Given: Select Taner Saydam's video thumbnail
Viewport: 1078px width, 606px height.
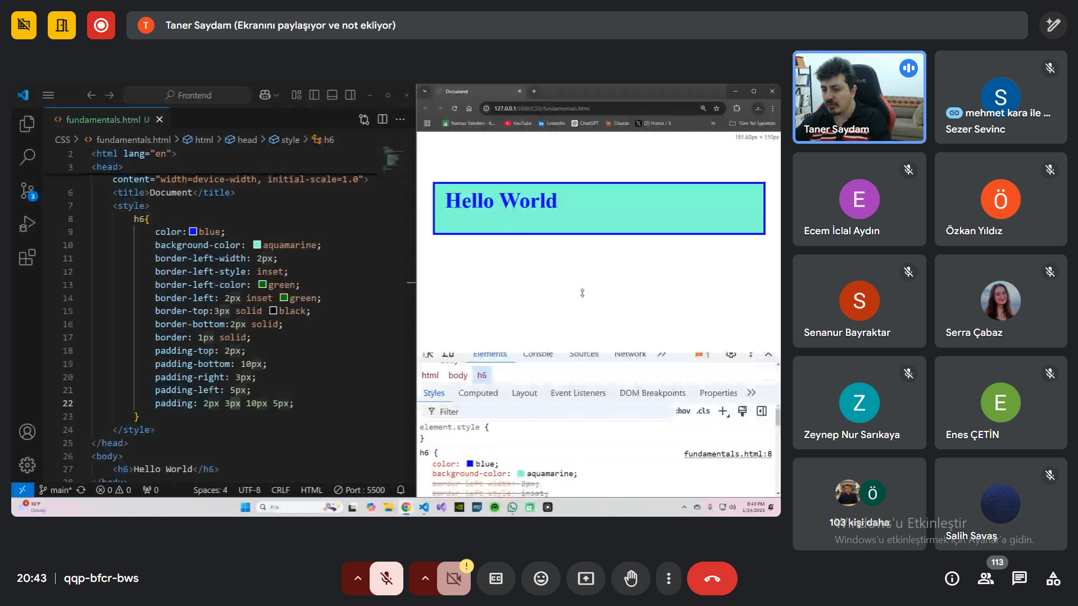Looking at the screenshot, I should 859,97.
